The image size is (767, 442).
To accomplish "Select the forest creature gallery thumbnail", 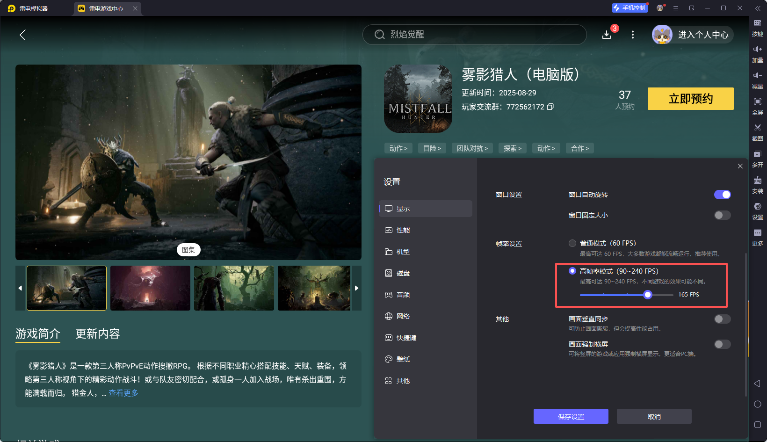I will point(234,288).
